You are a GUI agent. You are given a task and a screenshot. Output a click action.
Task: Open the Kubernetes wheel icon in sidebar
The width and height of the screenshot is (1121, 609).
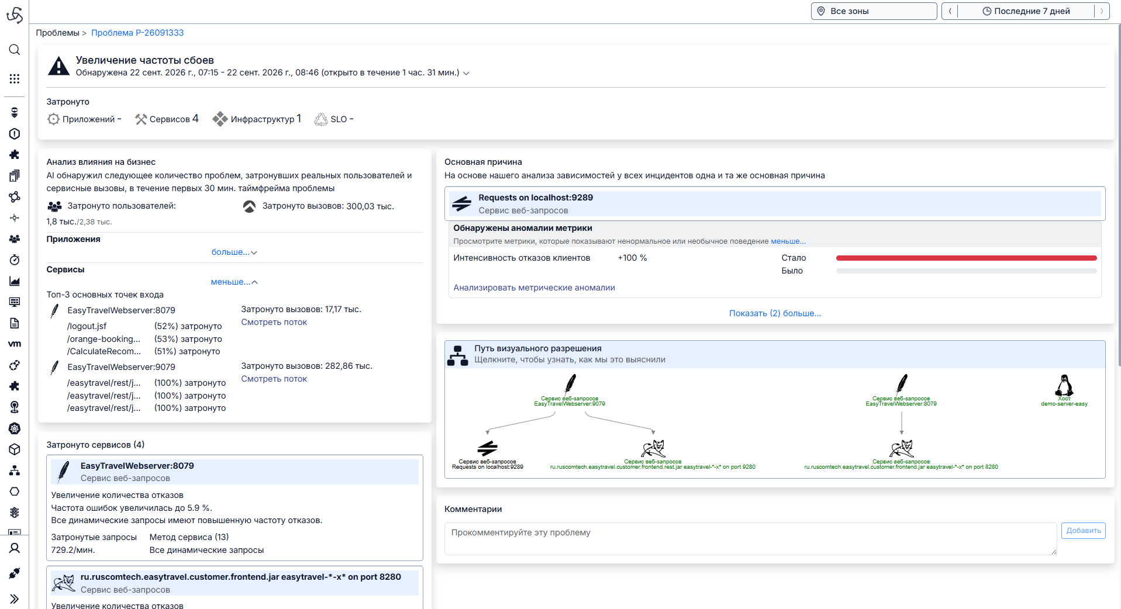pyautogui.click(x=15, y=428)
